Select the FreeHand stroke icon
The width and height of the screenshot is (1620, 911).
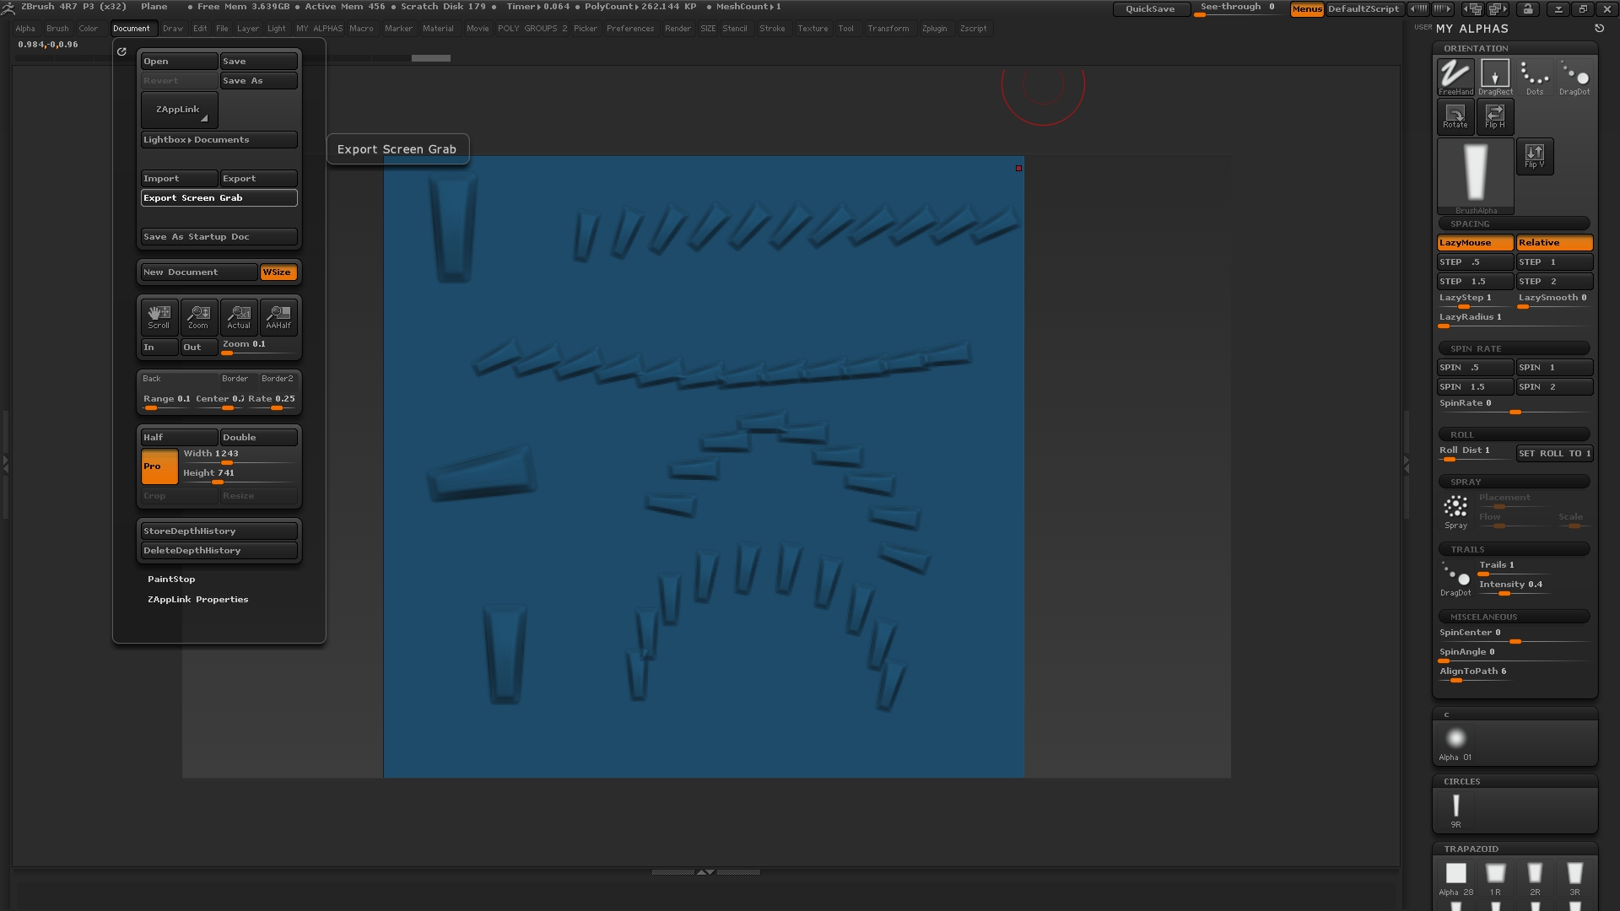coord(1455,76)
